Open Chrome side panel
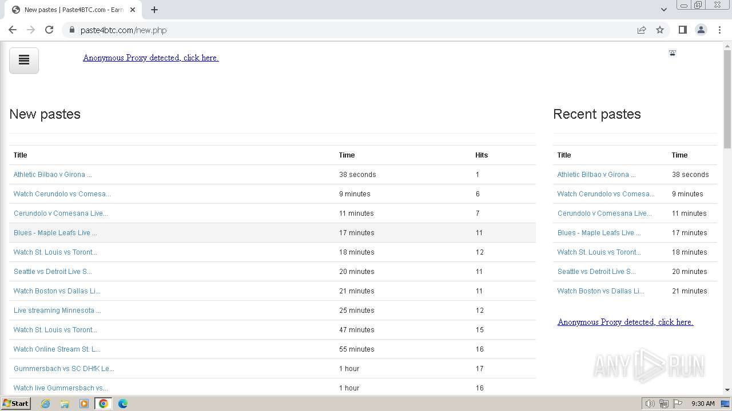 (682, 30)
